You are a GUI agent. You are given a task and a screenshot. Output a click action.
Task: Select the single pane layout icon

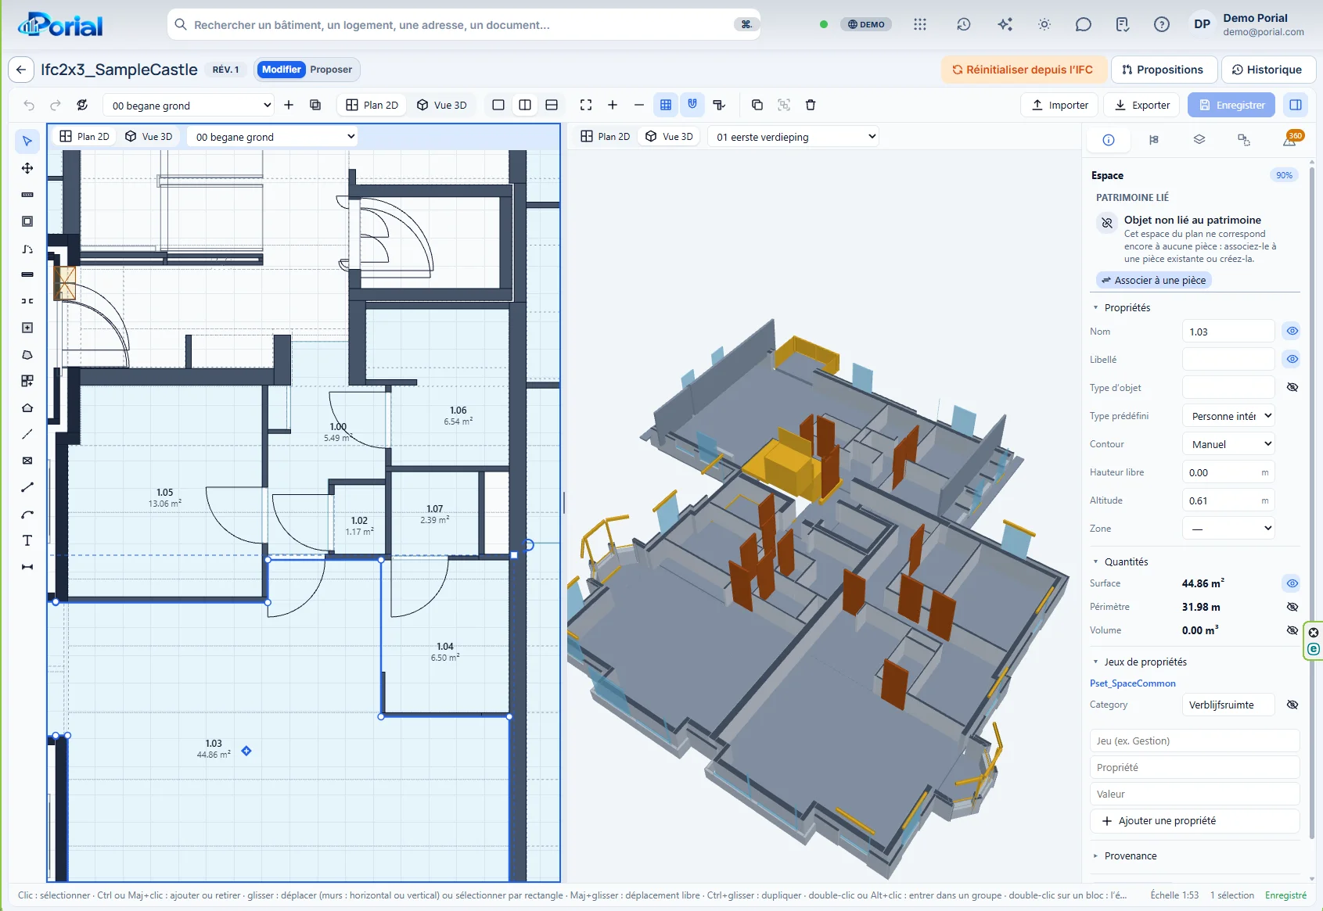point(498,105)
